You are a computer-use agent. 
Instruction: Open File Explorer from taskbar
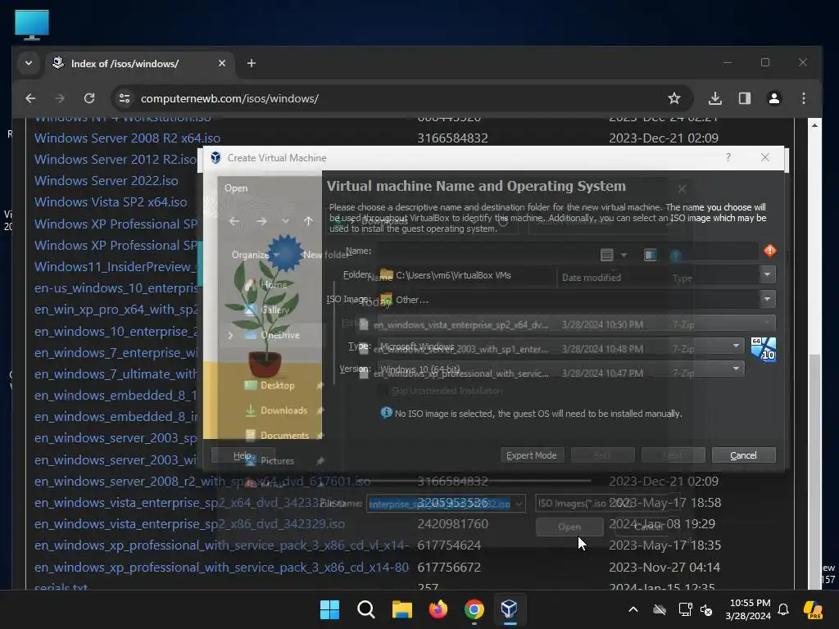401,609
